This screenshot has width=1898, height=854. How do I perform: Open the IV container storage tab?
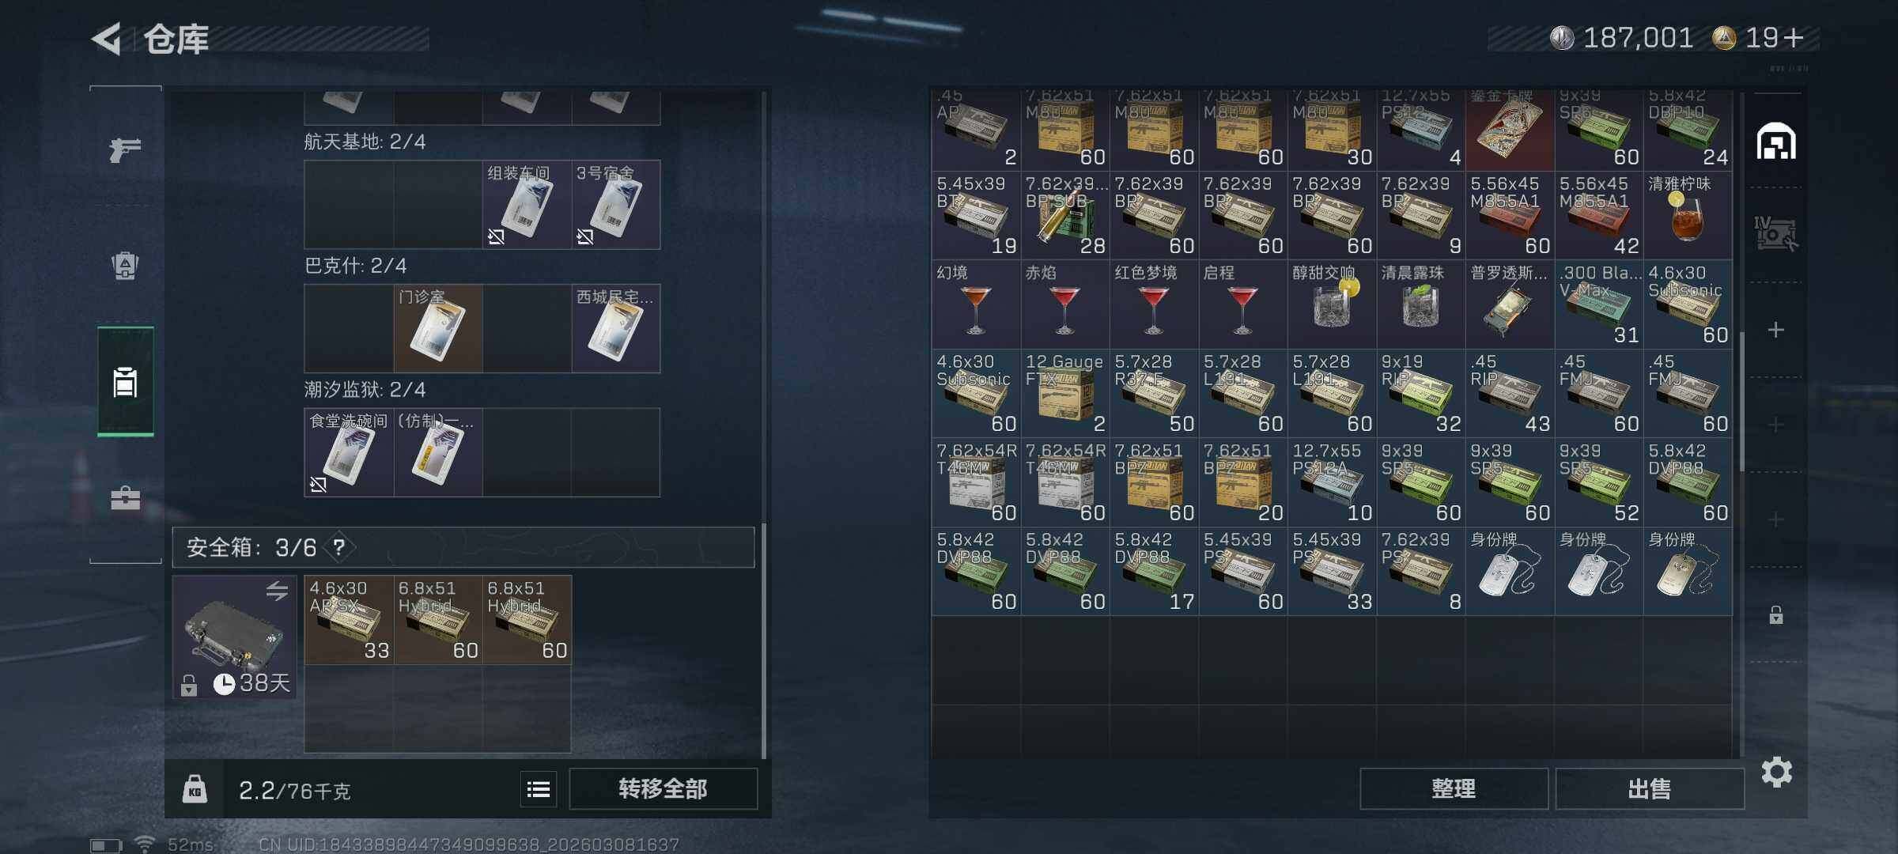coord(1775,234)
